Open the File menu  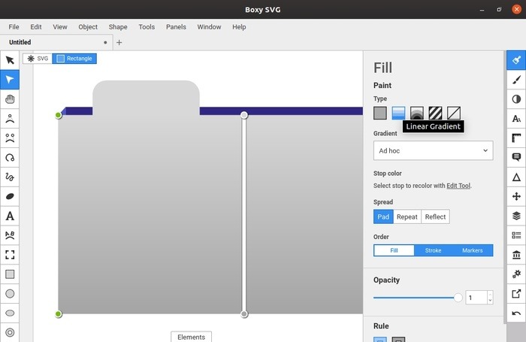[14, 27]
